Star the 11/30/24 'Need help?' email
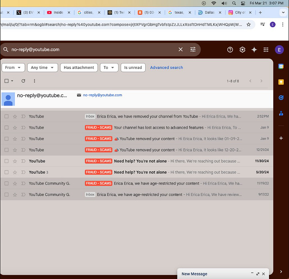Image resolution: width=289 pixels, height=279 pixels. click(x=15, y=161)
